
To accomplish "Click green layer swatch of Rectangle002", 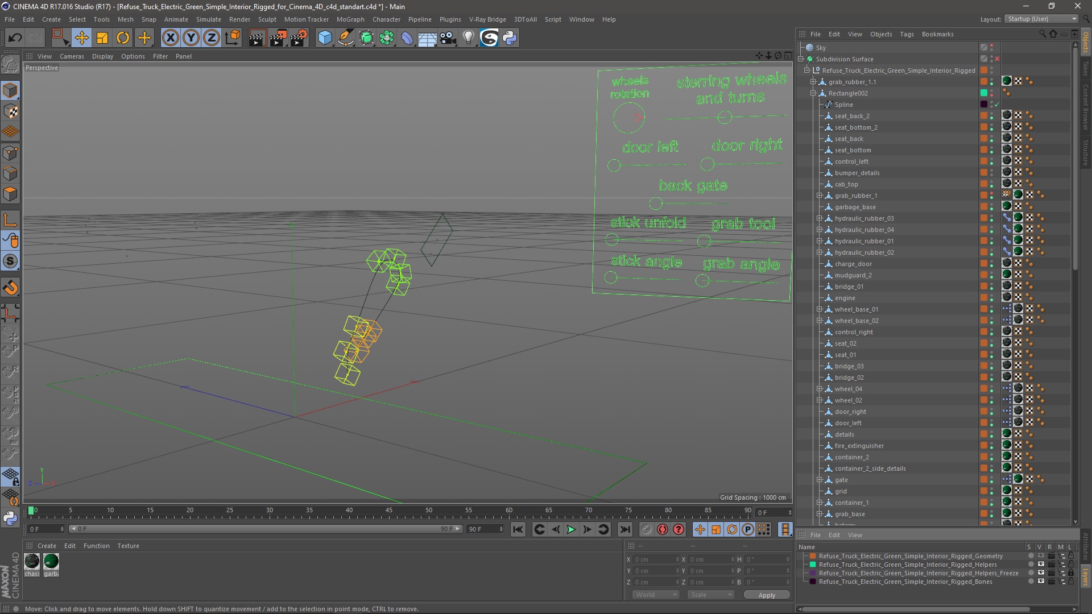I will [x=983, y=93].
